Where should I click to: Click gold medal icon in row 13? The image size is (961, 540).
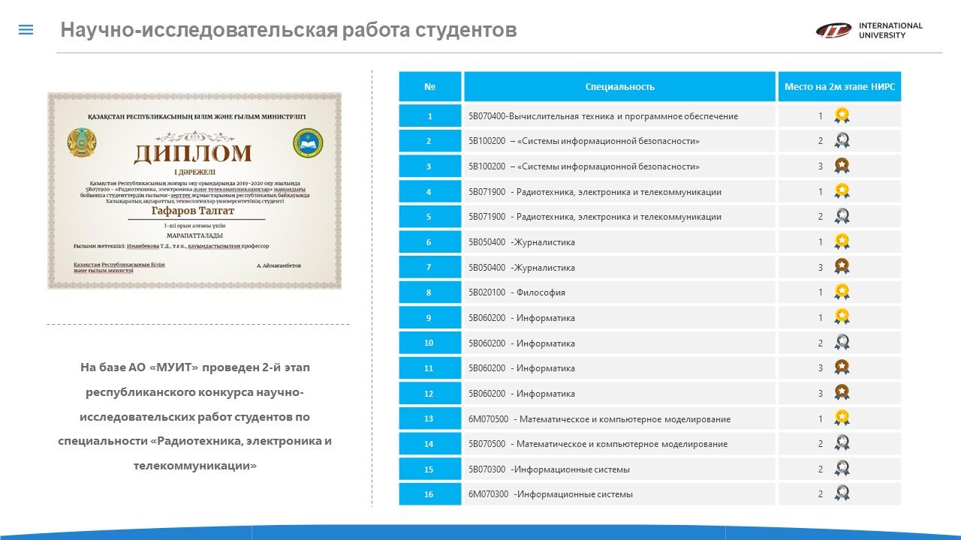tap(842, 418)
